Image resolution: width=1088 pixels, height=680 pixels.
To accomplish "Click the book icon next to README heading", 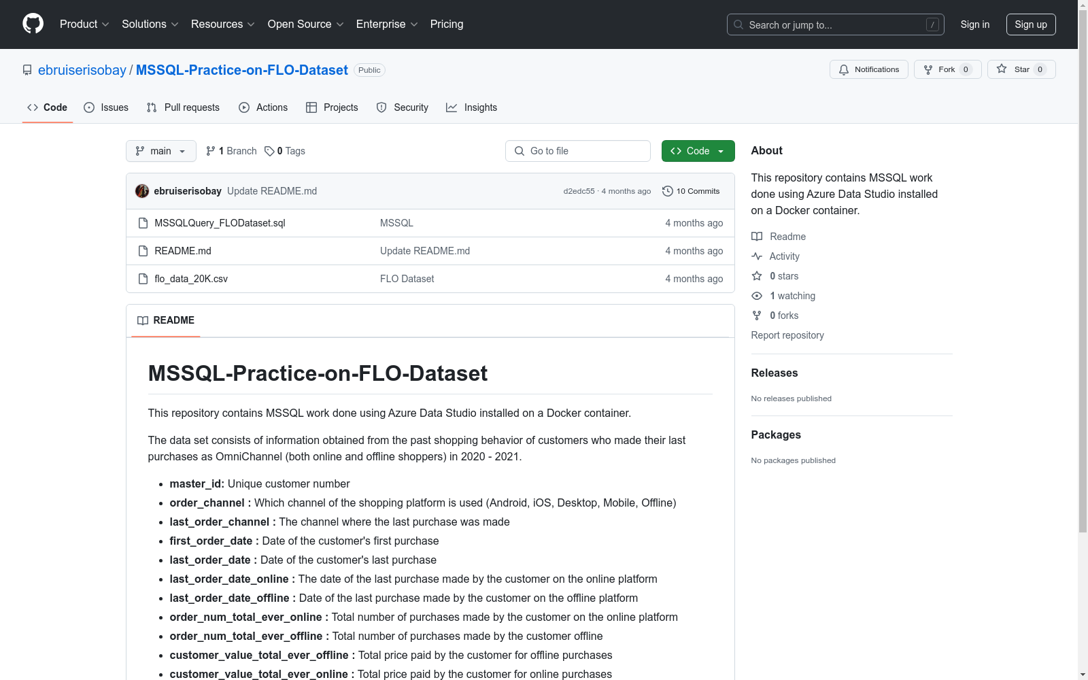I will (143, 320).
